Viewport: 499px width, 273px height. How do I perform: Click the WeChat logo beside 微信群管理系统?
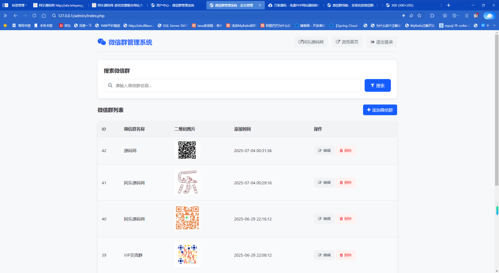101,42
